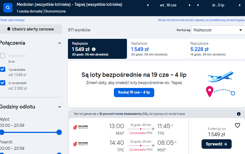
Task: Save the Air China flight with heart icon
Action: click(237, 125)
